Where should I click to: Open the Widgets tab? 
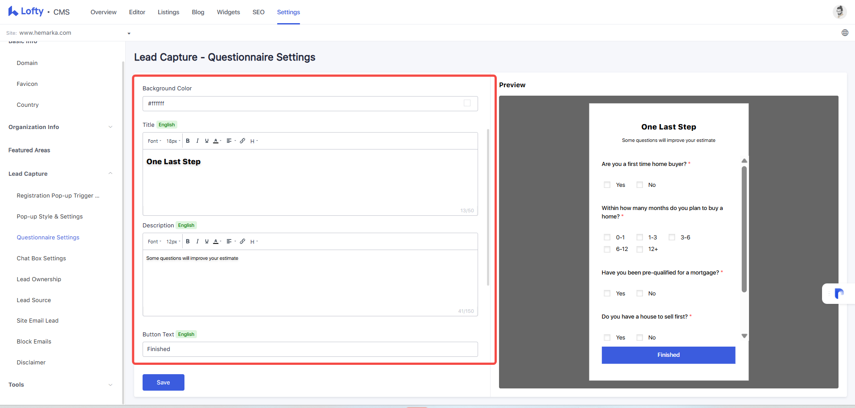229,12
